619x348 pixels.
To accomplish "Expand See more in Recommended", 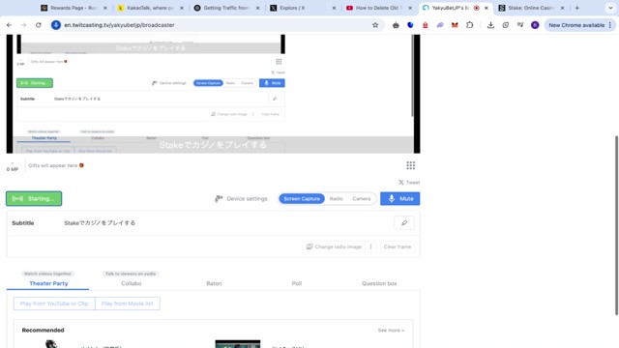I will click(391, 331).
